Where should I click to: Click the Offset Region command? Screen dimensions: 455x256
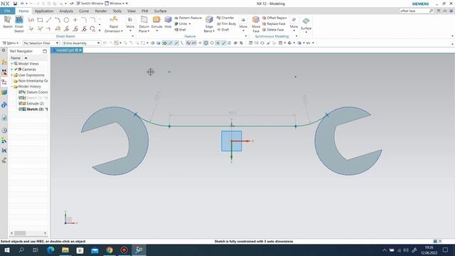point(274,18)
